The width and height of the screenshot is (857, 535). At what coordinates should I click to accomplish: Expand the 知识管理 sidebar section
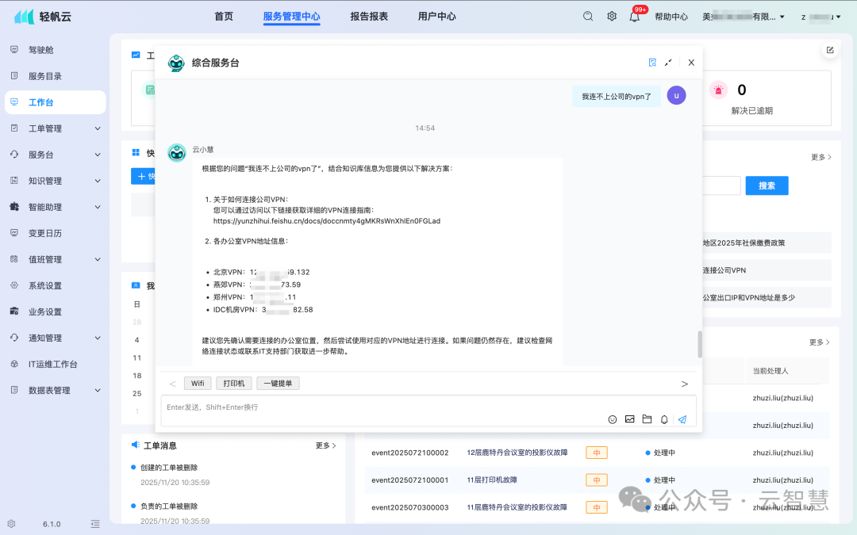(x=48, y=180)
